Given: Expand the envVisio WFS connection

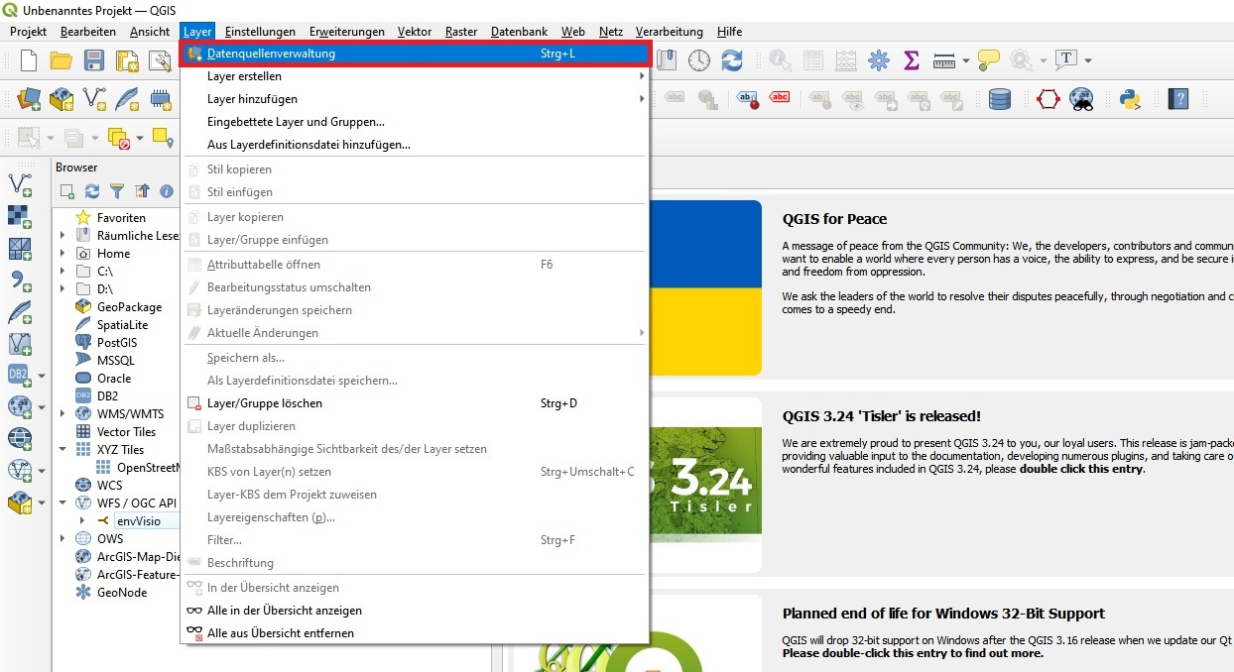Looking at the screenshot, I should tap(82, 521).
